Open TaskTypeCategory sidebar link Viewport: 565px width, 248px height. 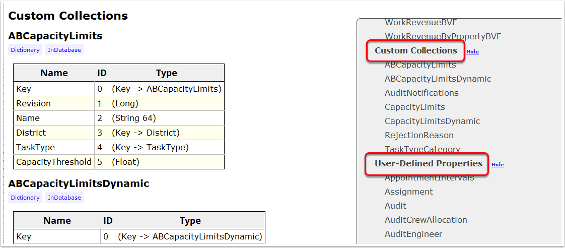point(422,149)
